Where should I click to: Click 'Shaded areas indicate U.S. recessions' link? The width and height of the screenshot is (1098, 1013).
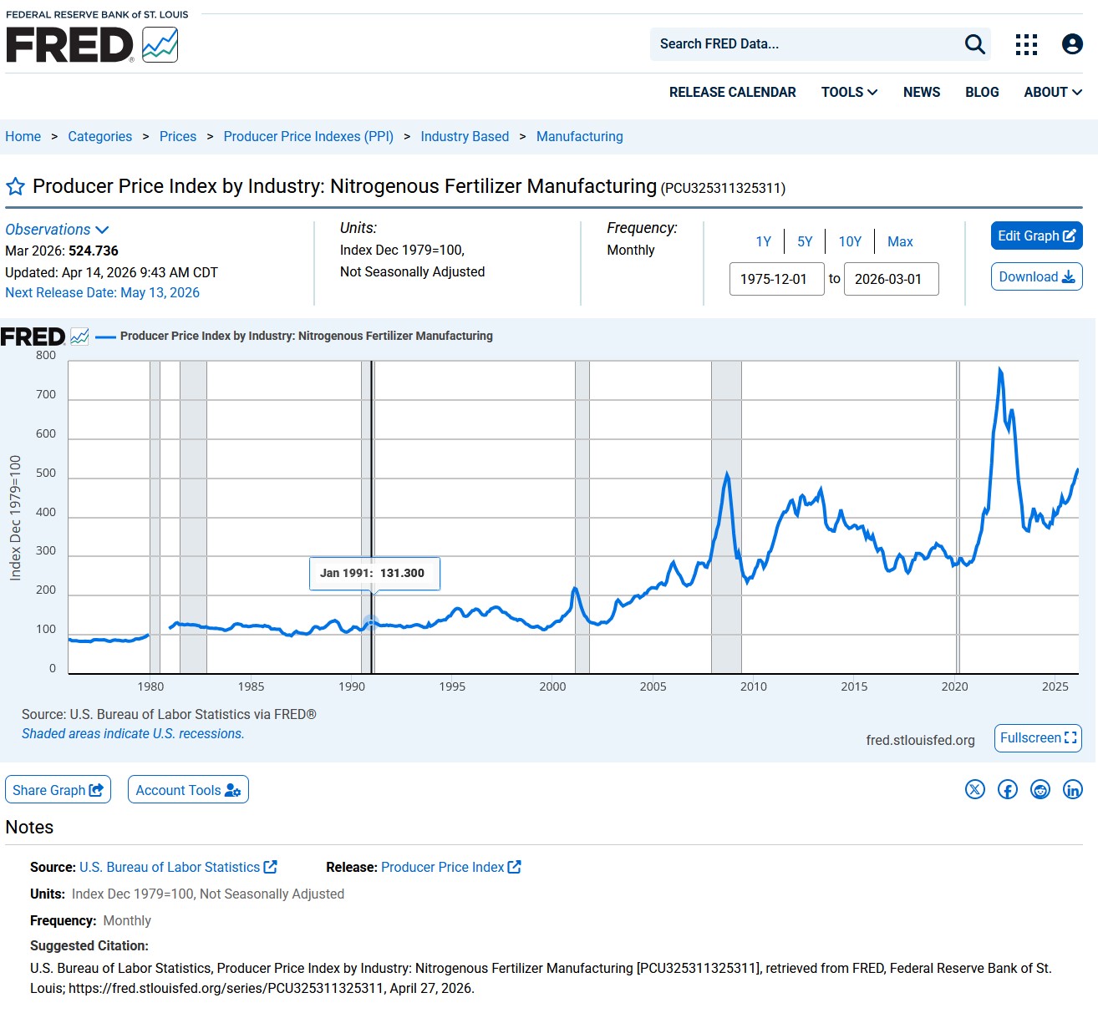click(x=133, y=733)
